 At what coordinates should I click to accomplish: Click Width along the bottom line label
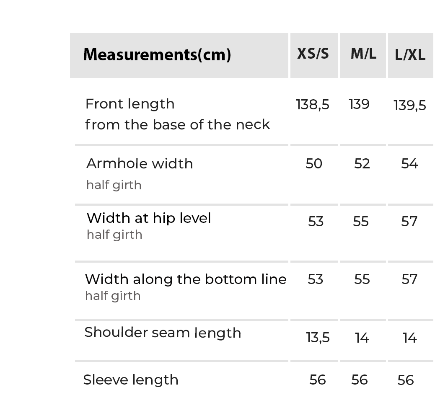pyautogui.click(x=186, y=279)
